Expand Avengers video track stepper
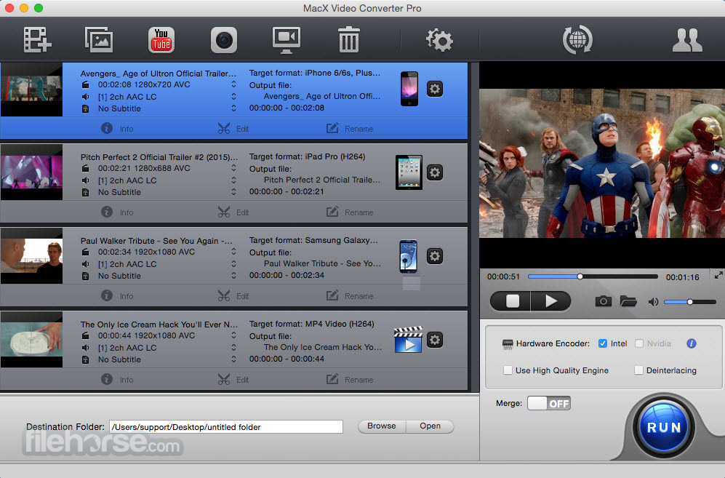This screenshot has height=478, width=725. pos(233,84)
